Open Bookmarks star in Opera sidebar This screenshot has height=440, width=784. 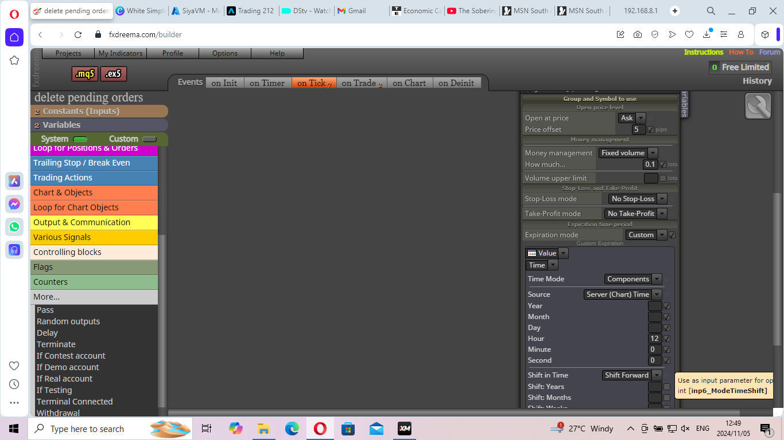point(14,60)
